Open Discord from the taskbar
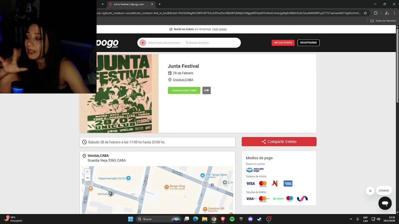The image size is (399, 224). click(x=250, y=219)
